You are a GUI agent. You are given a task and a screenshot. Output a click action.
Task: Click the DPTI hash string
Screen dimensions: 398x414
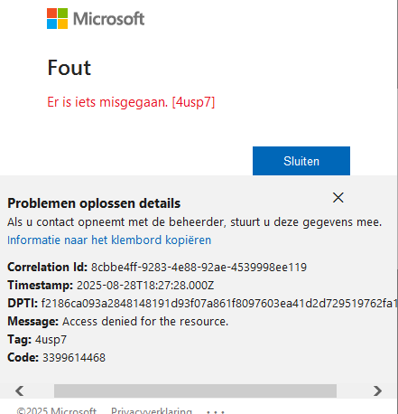point(219,304)
